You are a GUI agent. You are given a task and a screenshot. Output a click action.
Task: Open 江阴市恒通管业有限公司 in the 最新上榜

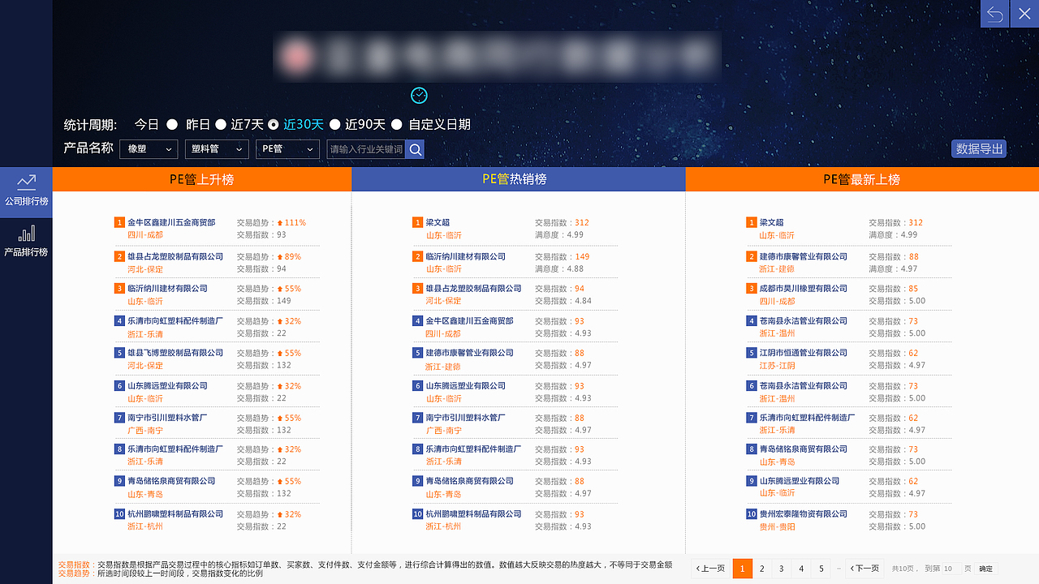(x=804, y=353)
